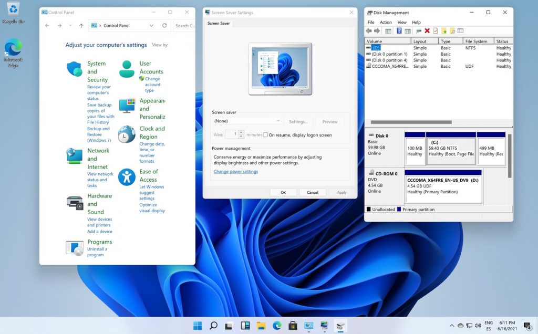The image size is (538, 334).
Task: Click the 'Change power settings' link
Action: click(235, 171)
